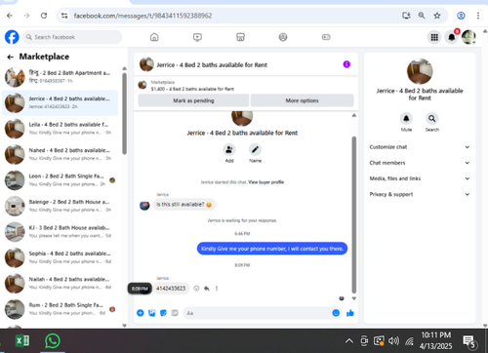Open the Facebook Video tab icon
This screenshot has width=488, height=353.
pos(197,37)
